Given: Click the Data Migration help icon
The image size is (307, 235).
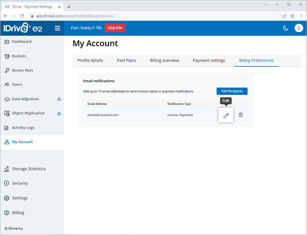Looking at the screenshot, I should tap(59, 99).
